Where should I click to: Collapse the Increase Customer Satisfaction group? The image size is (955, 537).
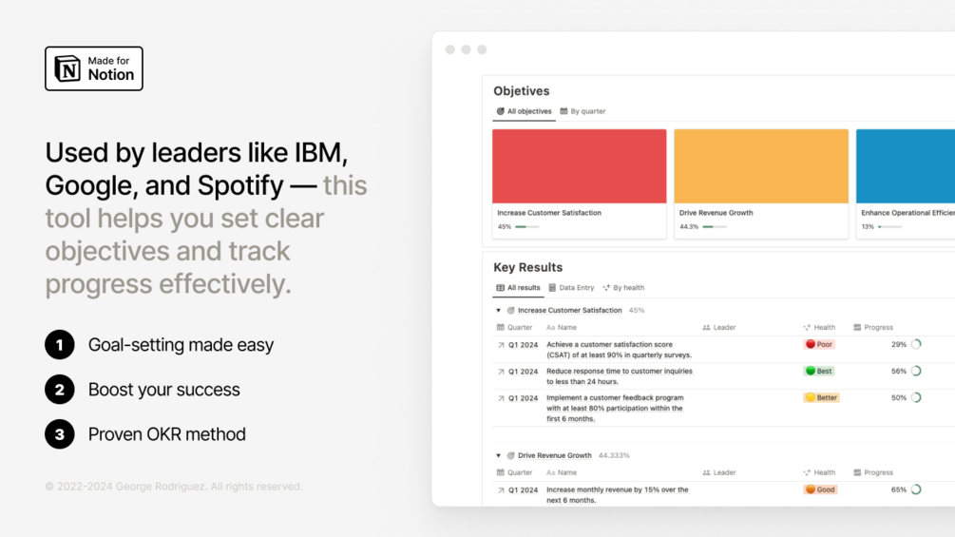click(498, 310)
